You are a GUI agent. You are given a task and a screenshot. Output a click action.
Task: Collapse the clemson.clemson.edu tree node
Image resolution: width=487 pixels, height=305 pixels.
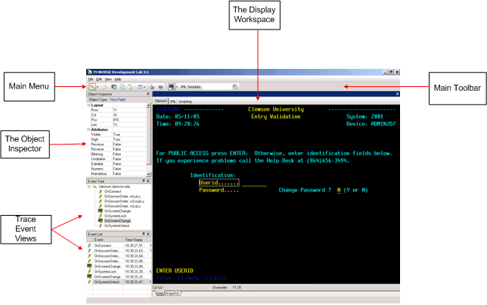coord(89,186)
